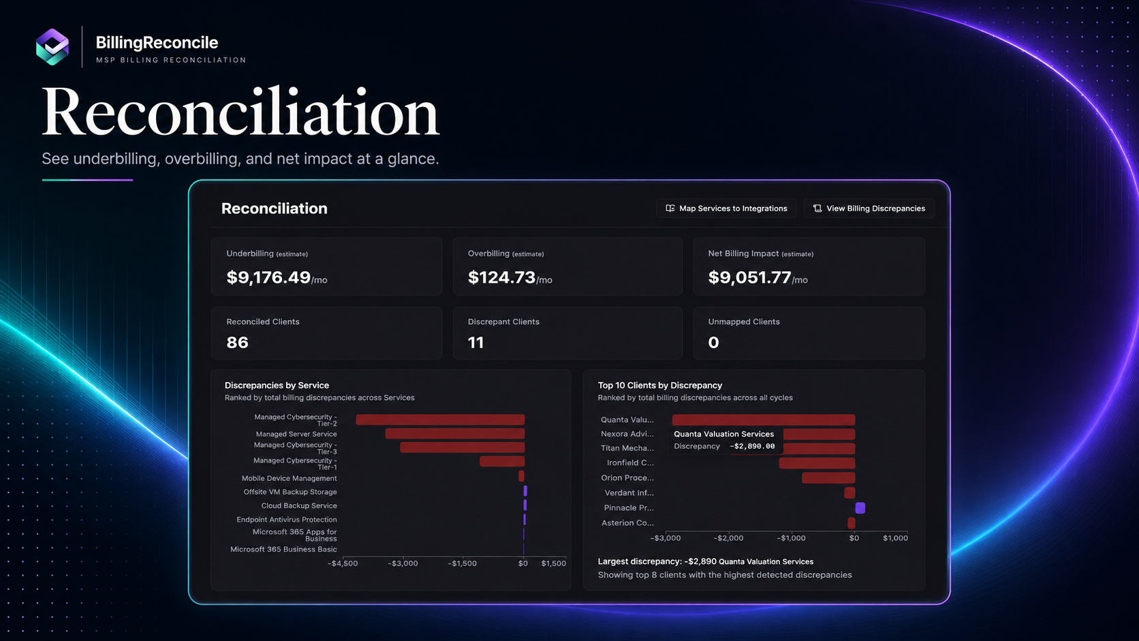Viewport: 1139px width, 641px height.
Task: Click the Largest discrepancy: -$2,890 text
Action: 657,561
